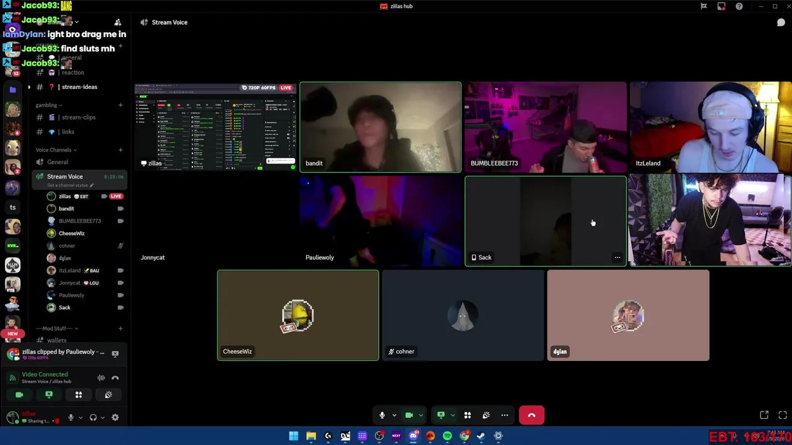This screenshot has height=445, width=792.
Task: Disconnect with the red hang-up button
Action: [532, 415]
